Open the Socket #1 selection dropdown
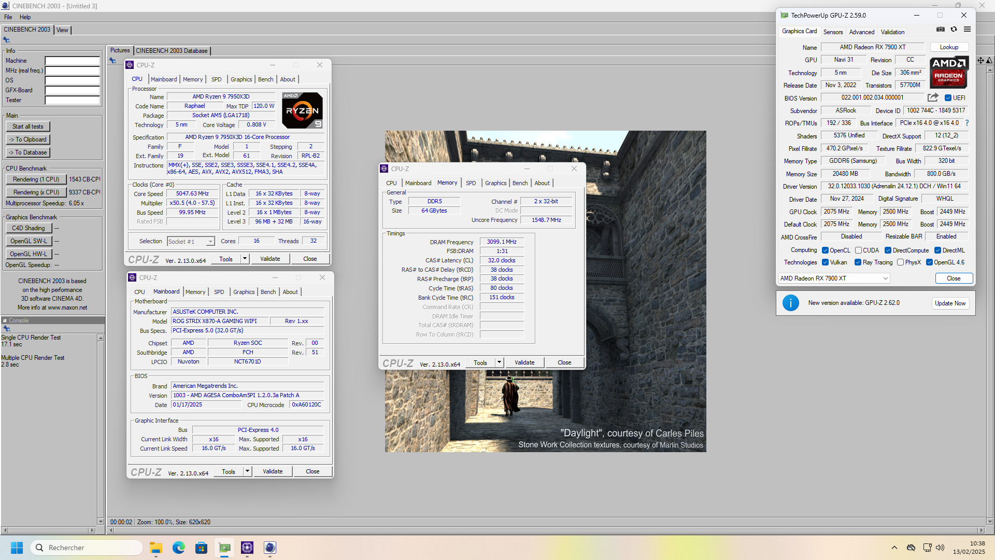 click(x=191, y=242)
